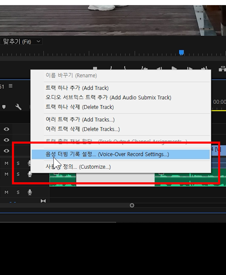Mute the empty third audio track
Image resolution: width=226 pixels, height=275 pixels.
[x=6, y=193]
